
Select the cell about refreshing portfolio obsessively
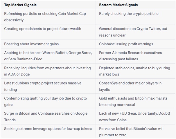click(48, 17)
